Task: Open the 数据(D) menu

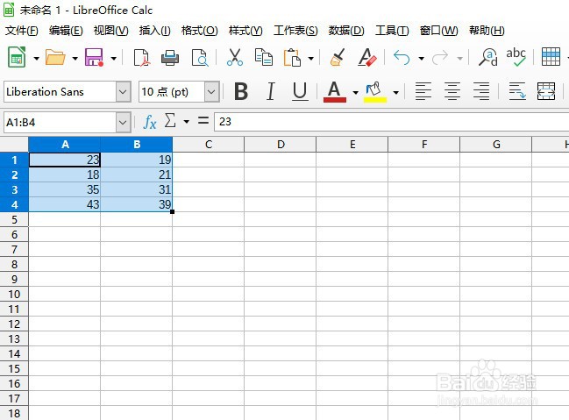Action: tap(346, 31)
